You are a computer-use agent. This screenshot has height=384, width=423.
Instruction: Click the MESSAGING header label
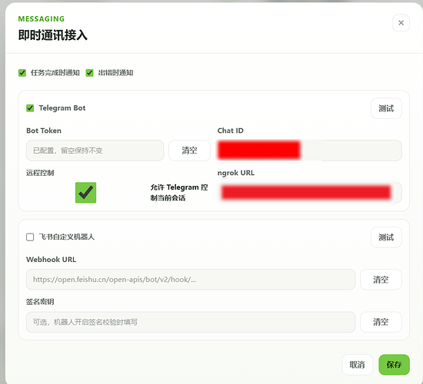[42, 19]
